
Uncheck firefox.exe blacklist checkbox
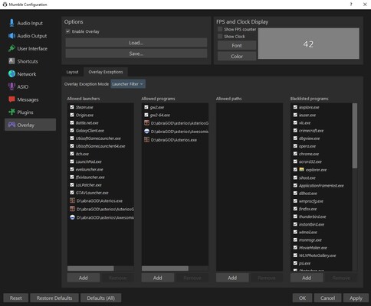click(295, 209)
